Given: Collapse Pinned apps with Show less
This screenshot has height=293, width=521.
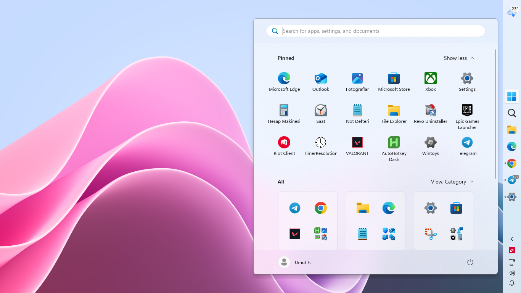Looking at the screenshot, I should (459, 58).
